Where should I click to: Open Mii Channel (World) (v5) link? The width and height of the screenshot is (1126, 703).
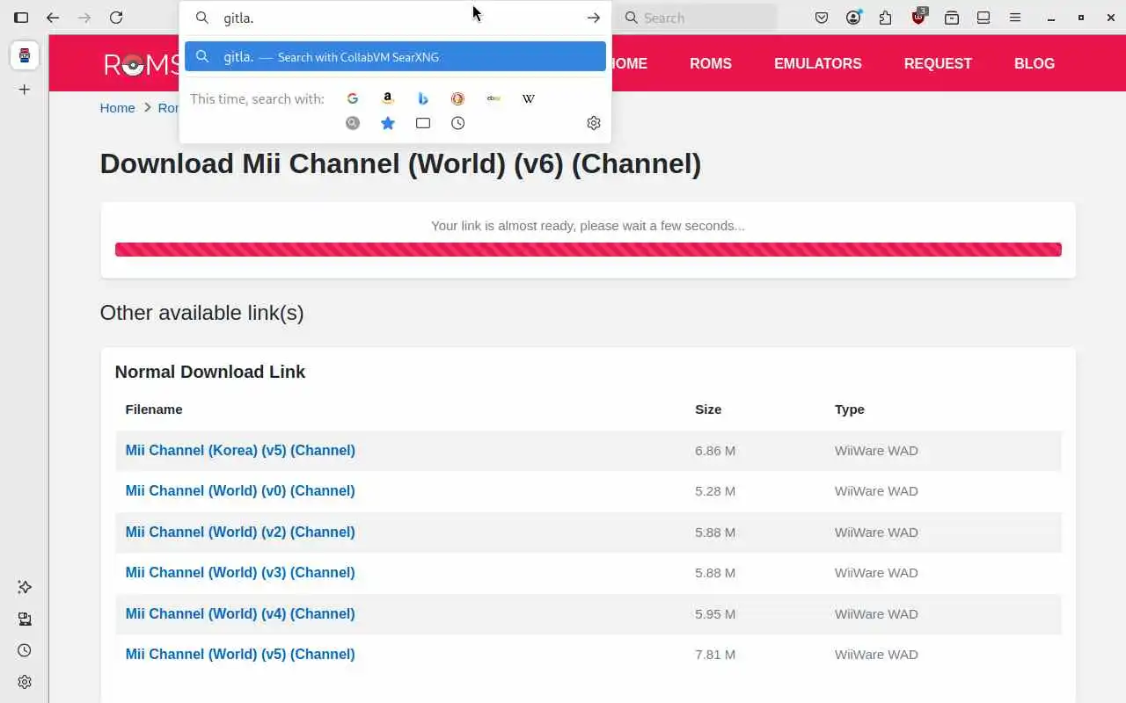[240, 654]
